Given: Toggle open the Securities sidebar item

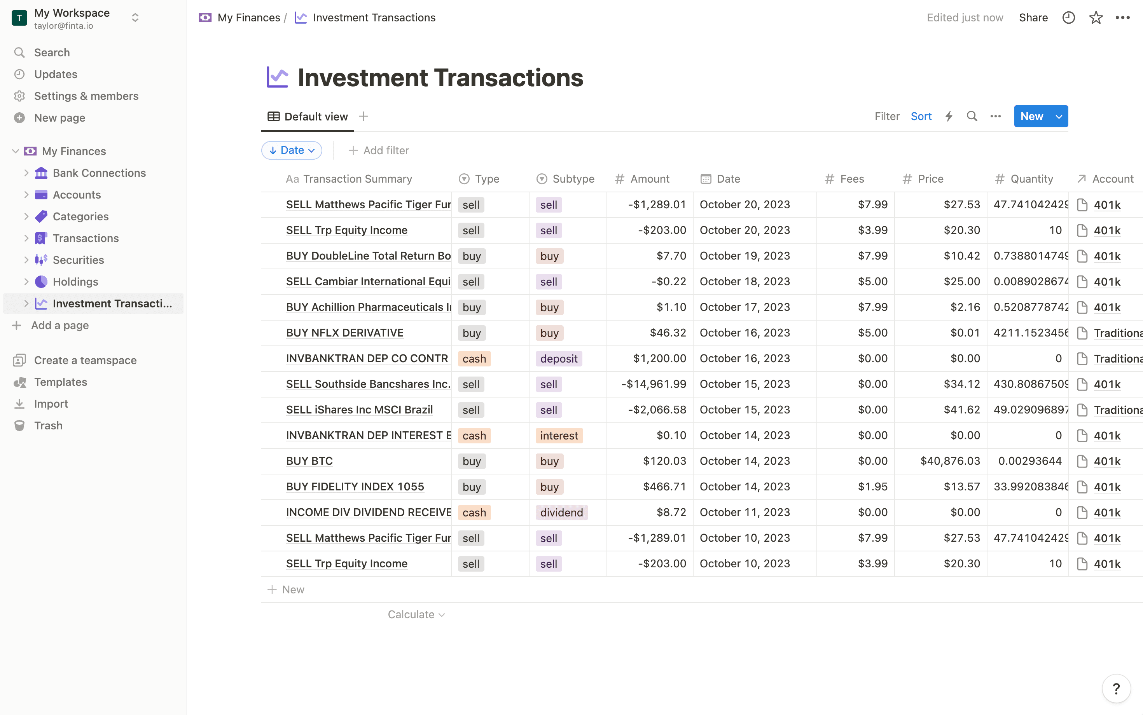Looking at the screenshot, I should [x=26, y=260].
